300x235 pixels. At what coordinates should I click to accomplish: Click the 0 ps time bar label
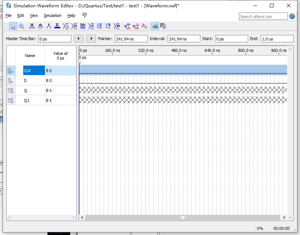point(83,57)
